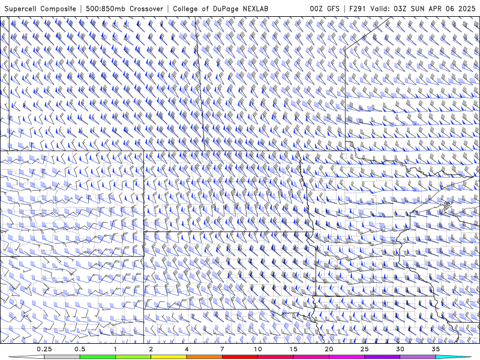Click the lavender 30–35 legend segment
This screenshot has width=480, height=360.
[418, 357]
